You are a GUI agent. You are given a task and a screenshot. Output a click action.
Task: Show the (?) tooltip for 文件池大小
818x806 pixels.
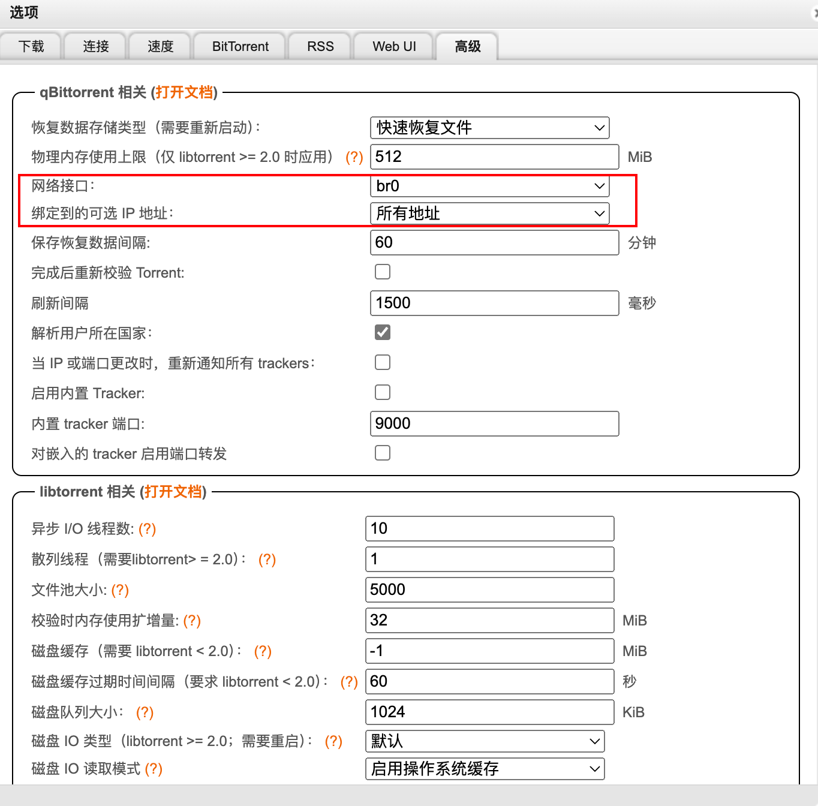pyautogui.click(x=120, y=590)
